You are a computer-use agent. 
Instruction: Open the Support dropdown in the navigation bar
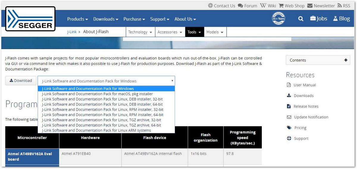(x=160, y=19)
